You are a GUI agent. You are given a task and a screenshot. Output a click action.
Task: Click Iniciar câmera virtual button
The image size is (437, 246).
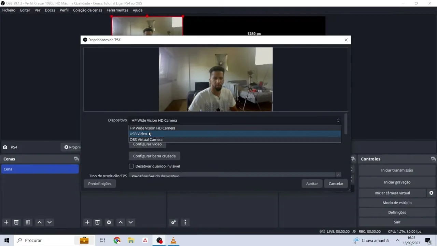[392, 193]
